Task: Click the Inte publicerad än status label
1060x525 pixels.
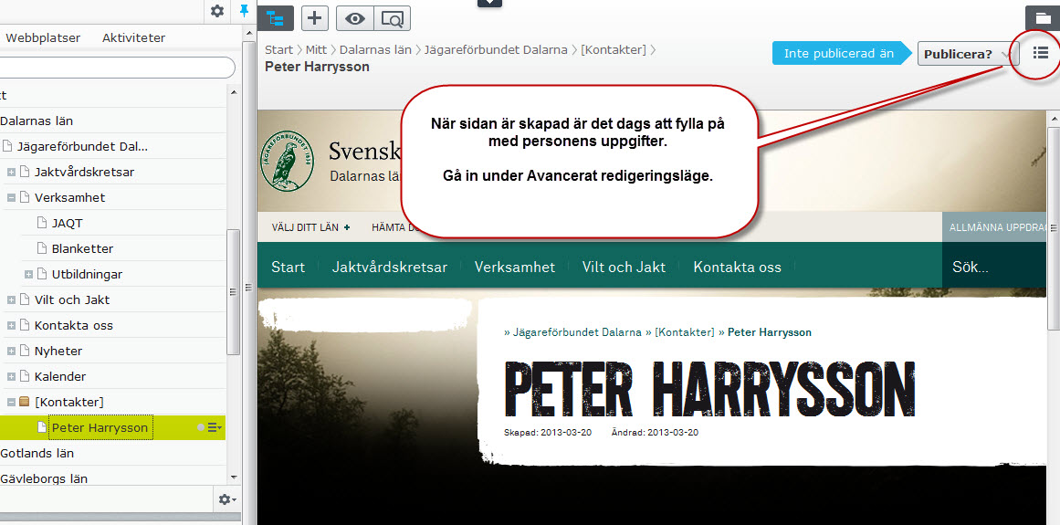Action: click(838, 54)
